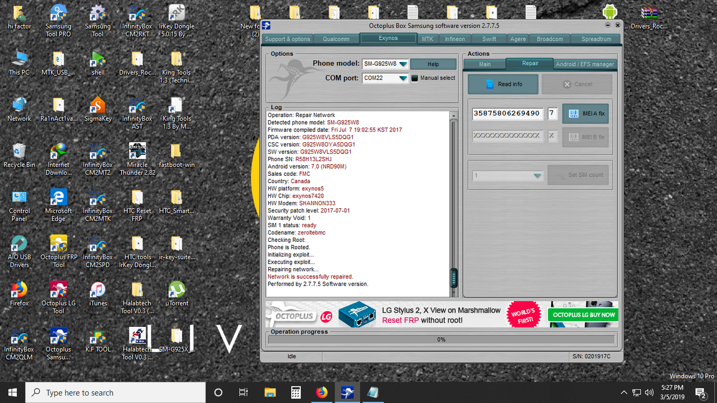Launch InfinityBox CM2QLM shortcut
Screen dimensions: 717x403
click(x=19, y=344)
